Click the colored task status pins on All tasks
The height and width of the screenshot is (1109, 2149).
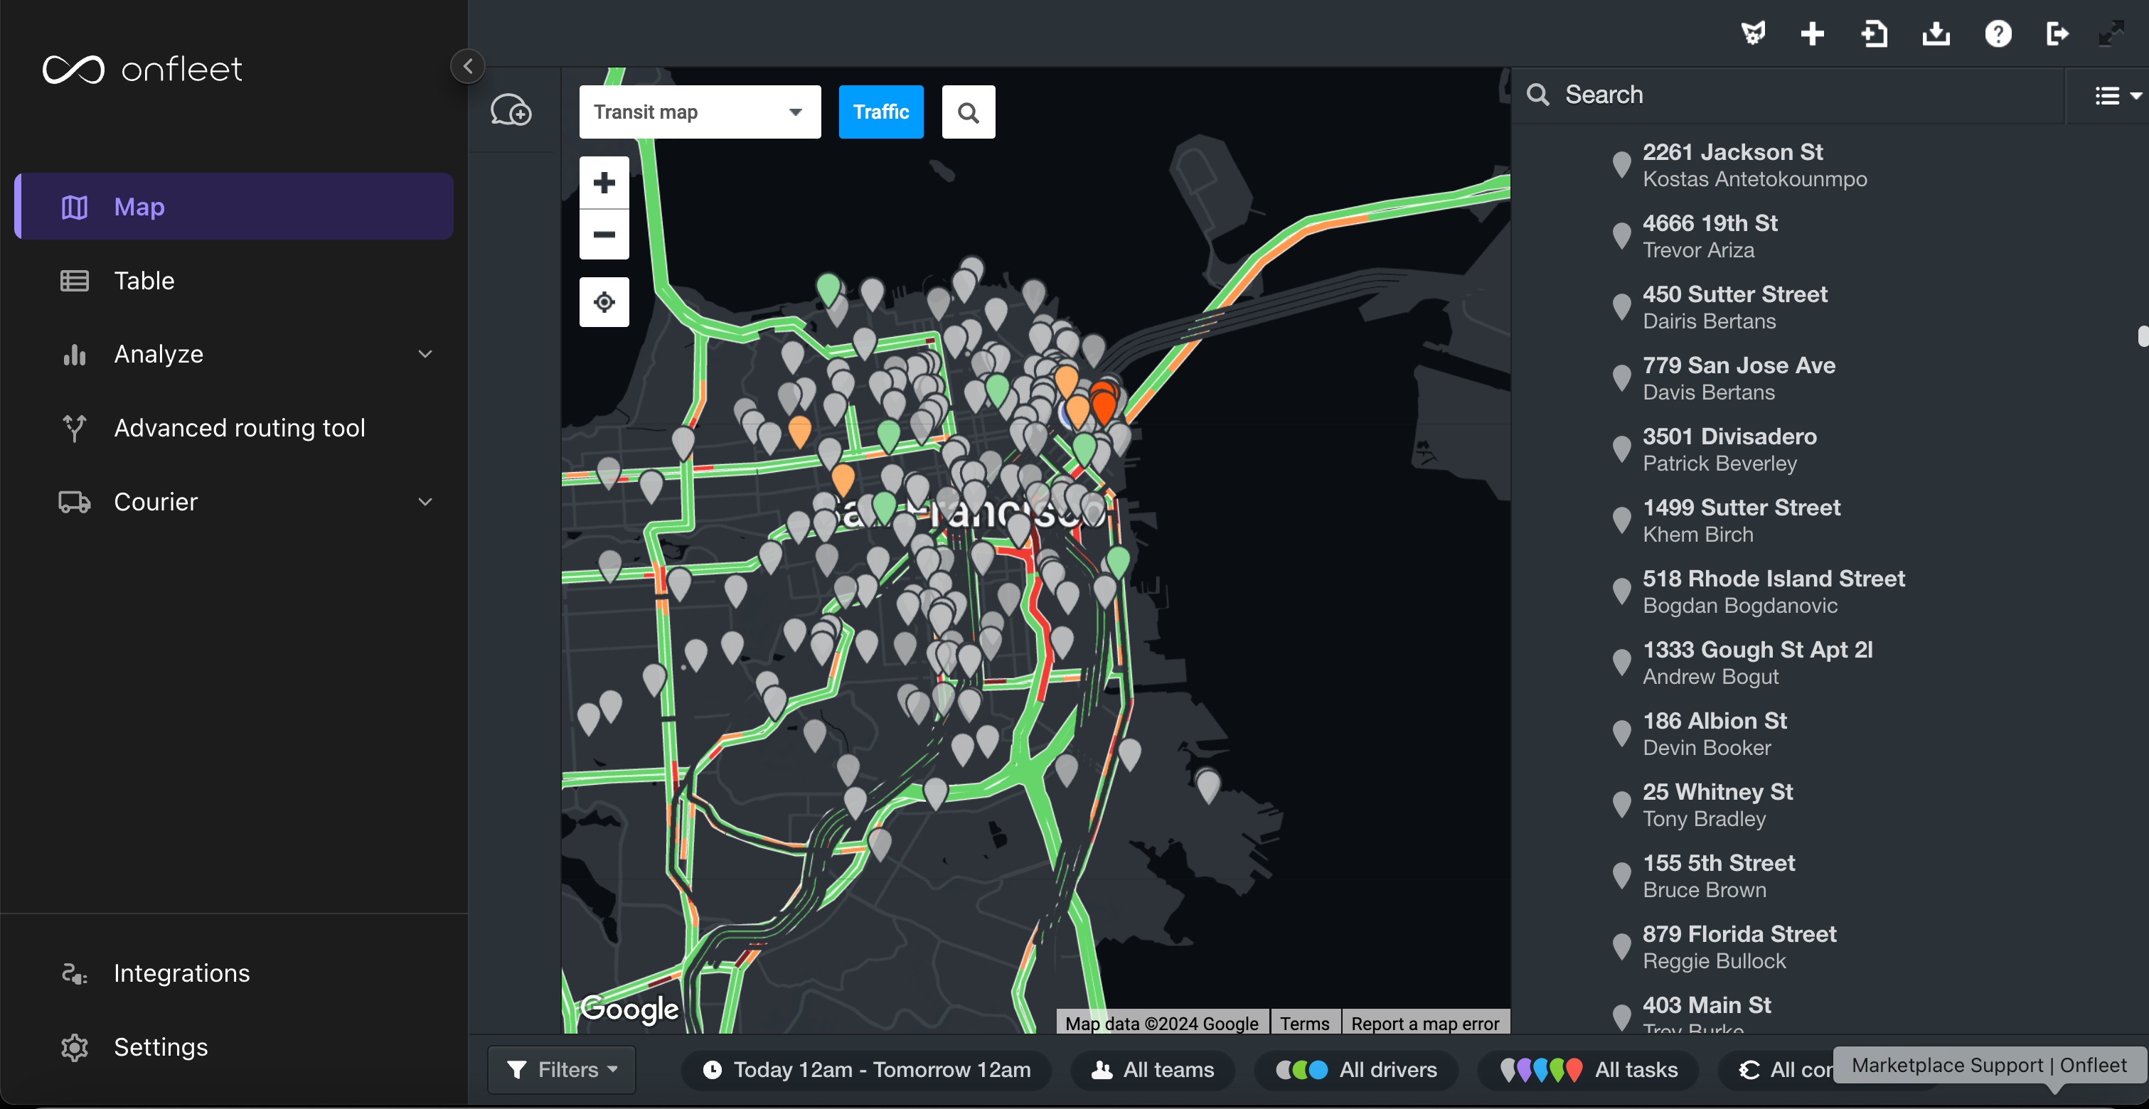(1540, 1070)
